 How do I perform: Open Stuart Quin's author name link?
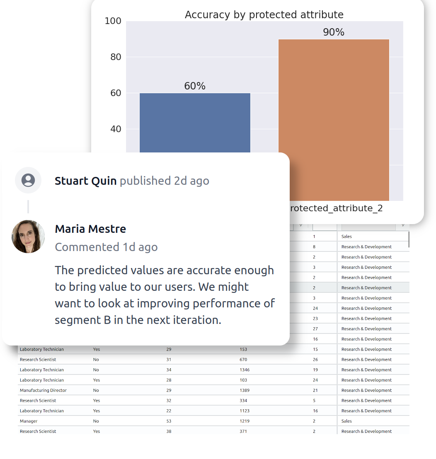[85, 181]
